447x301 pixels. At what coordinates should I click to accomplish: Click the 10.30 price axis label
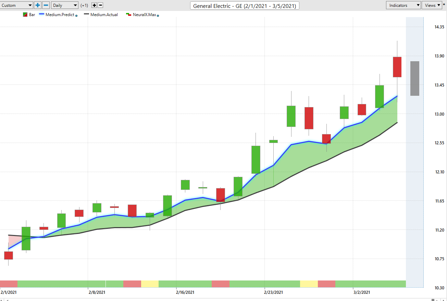(x=440, y=288)
